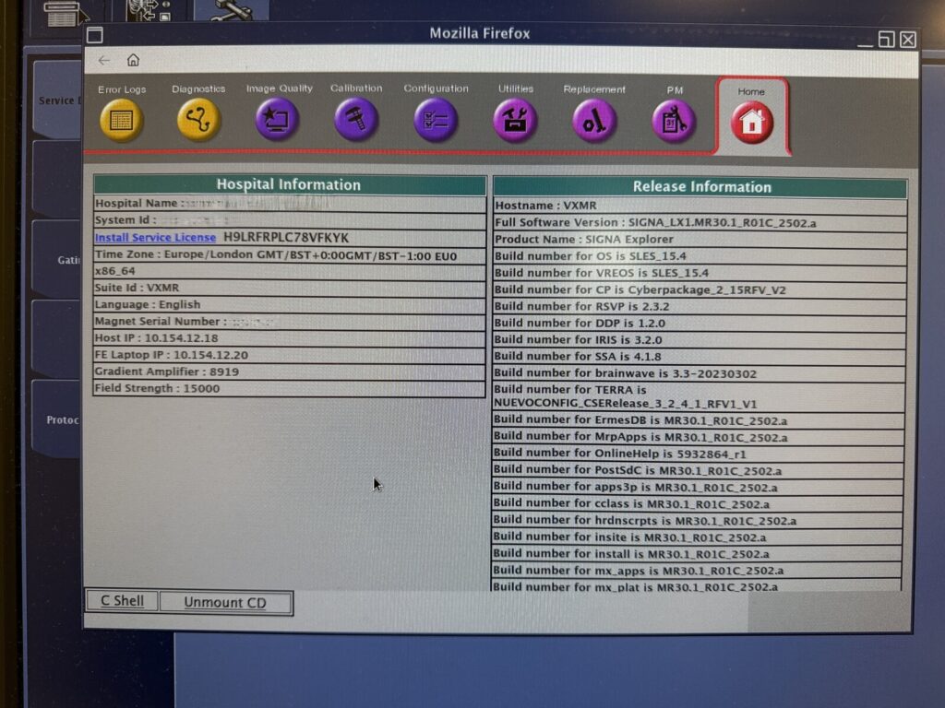
Task: Click the Suite Id : VXMR row
Action: [289, 288]
